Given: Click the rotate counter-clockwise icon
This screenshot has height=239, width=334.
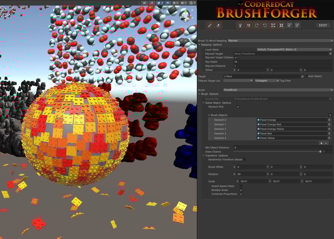Looking at the screenshot, I should [265, 26].
